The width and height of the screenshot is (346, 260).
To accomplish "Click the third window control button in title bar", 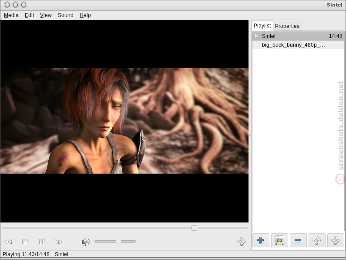I will click(x=24, y=5).
